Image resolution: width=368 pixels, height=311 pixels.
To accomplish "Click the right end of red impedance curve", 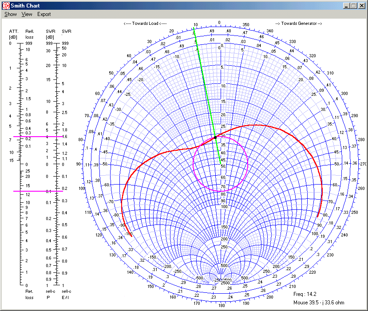I will coord(317,217).
